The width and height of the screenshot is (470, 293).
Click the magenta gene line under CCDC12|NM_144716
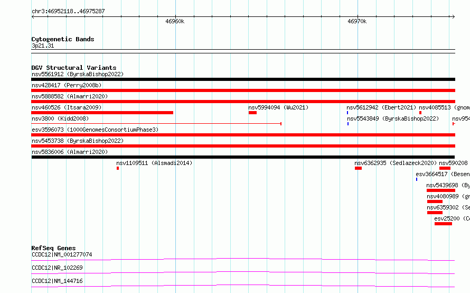click(243, 286)
